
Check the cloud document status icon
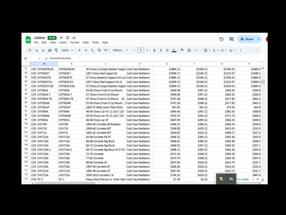point(74,38)
